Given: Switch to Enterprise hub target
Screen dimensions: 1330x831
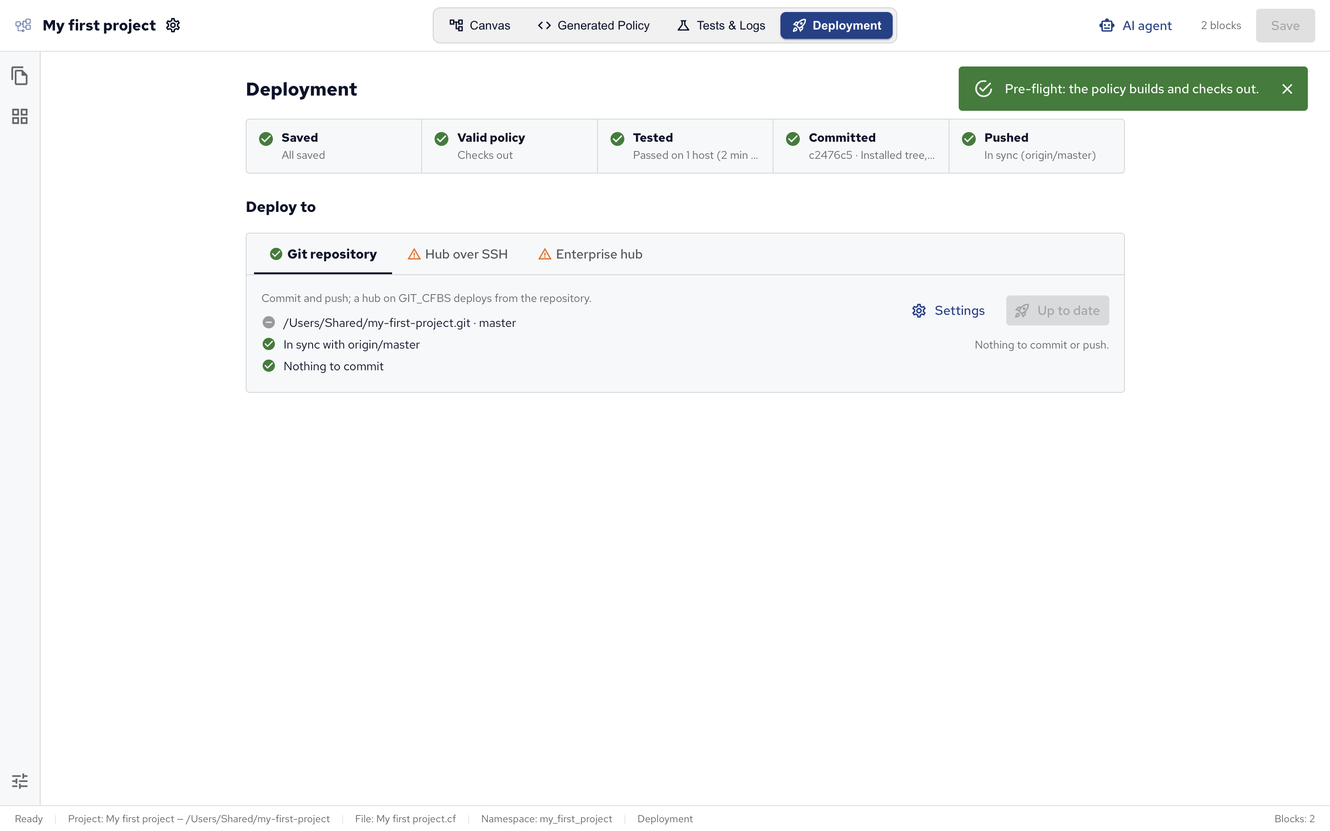Looking at the screenshot, I should [x=590, y=254].
